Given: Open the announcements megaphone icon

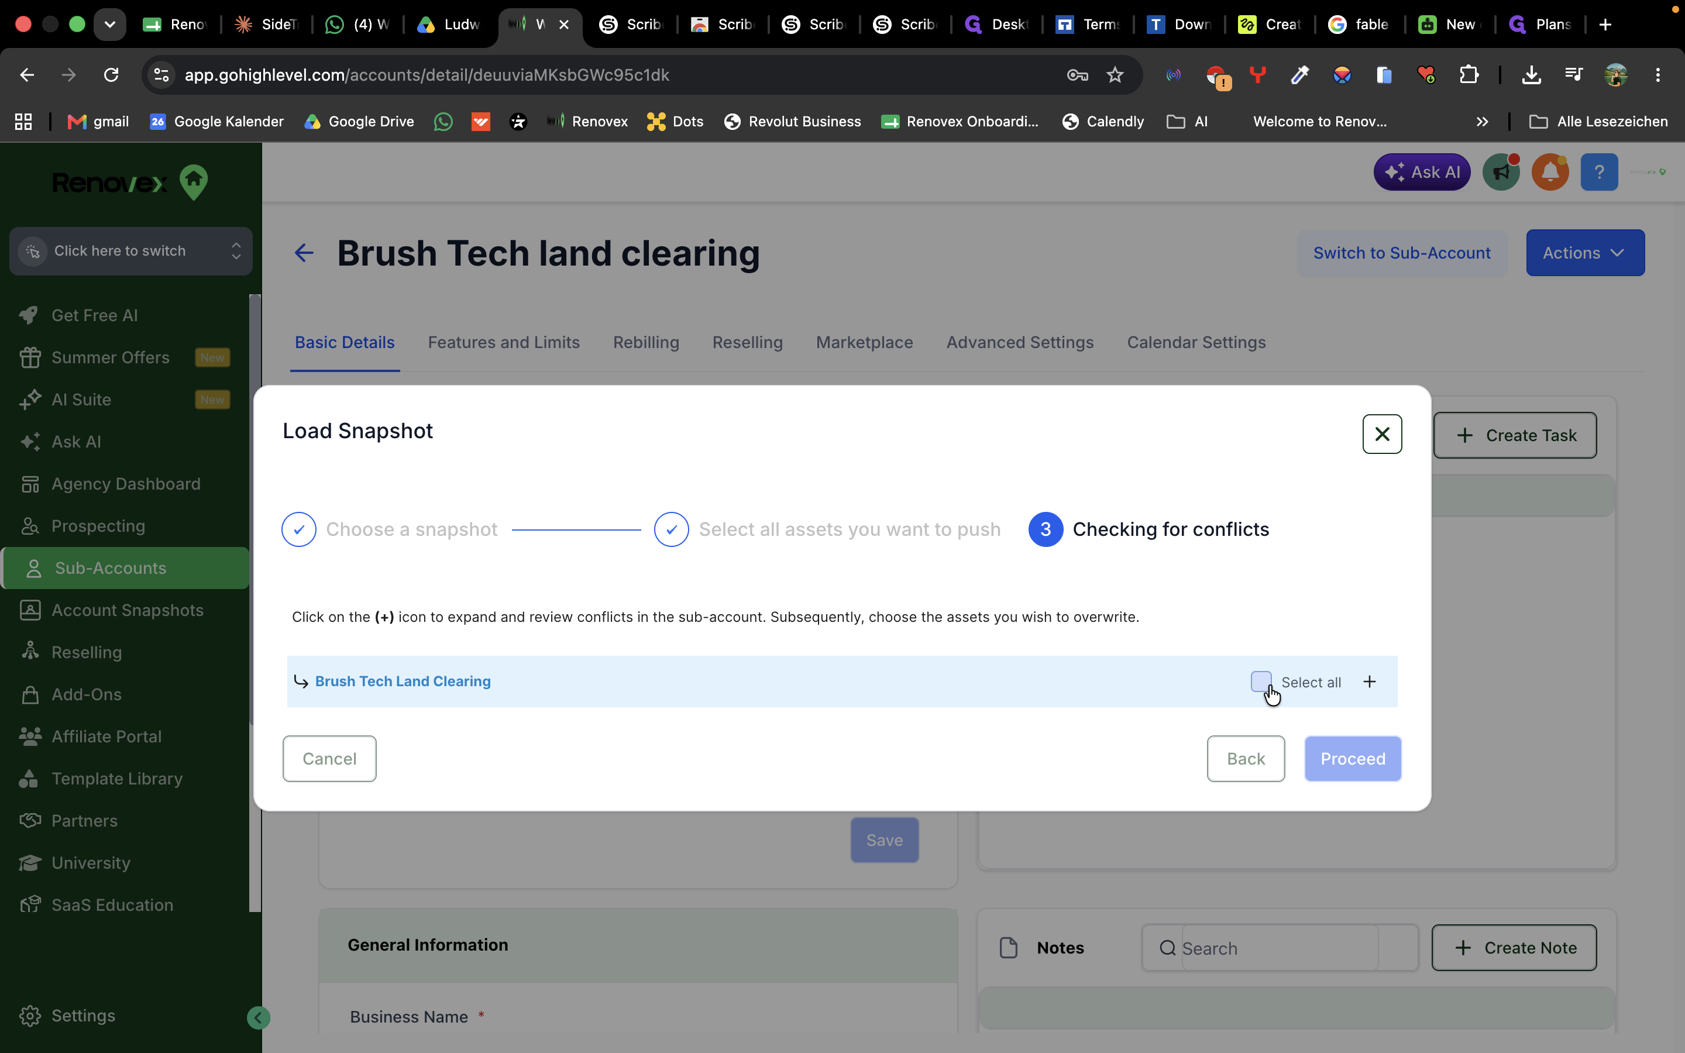Looking at the screenshot, I should point(1501,172).
